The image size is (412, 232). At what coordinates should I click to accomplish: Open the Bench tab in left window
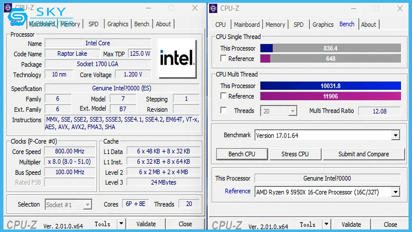(x=142, y=24)
